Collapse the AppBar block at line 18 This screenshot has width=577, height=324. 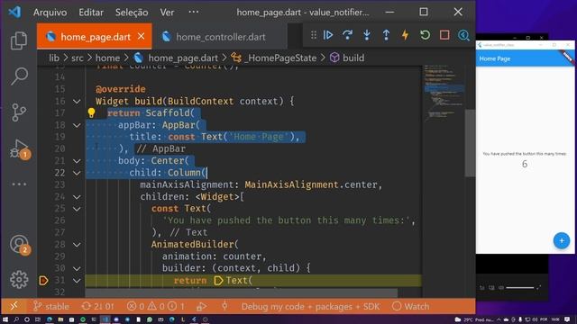(77, 125)
